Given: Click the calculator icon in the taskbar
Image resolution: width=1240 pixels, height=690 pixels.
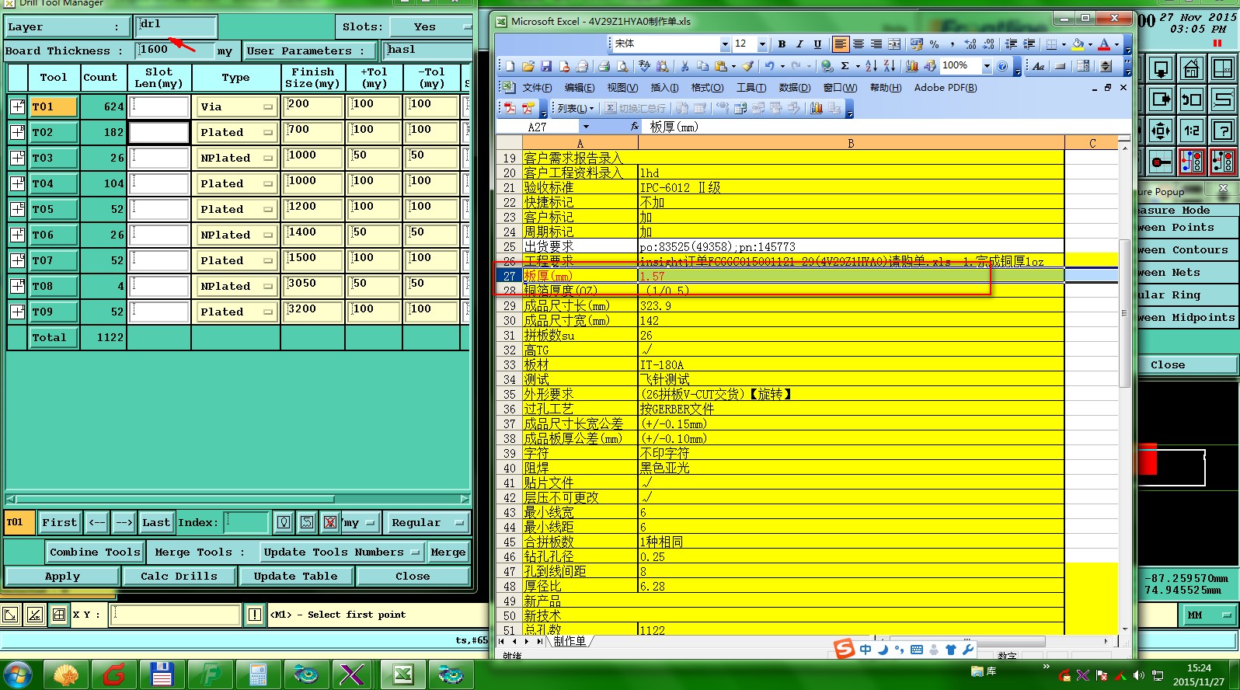Looking at the screenshot, I should (x=258, y=674).
